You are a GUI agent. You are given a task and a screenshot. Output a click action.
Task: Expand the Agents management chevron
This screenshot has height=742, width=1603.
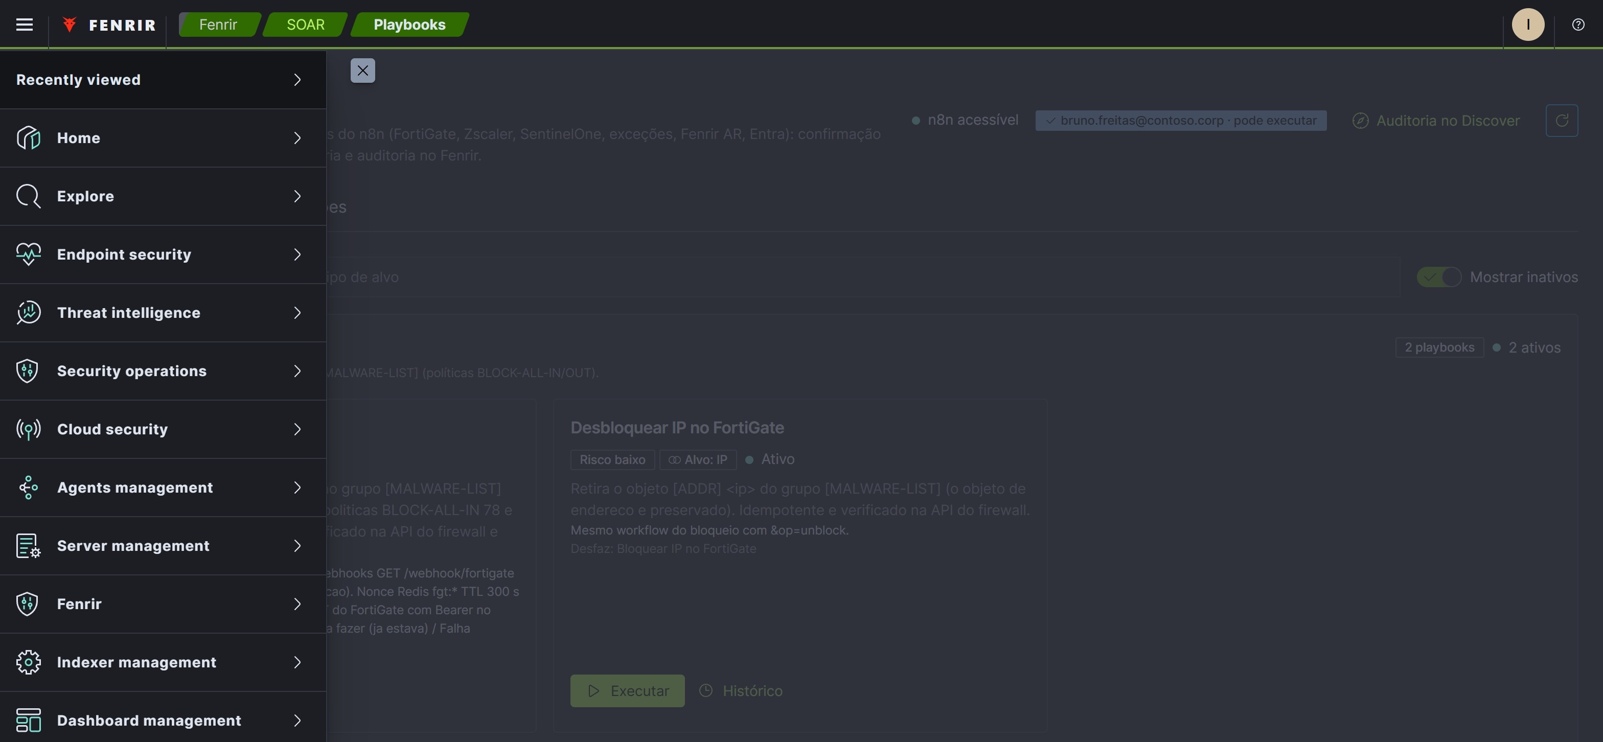(297, 488)
